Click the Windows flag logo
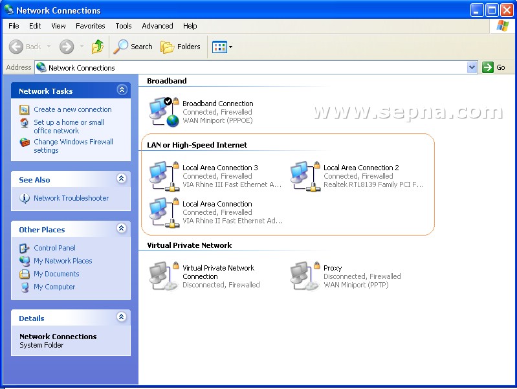The width and height of the screenshot is (517, 389). pos(503,26)
